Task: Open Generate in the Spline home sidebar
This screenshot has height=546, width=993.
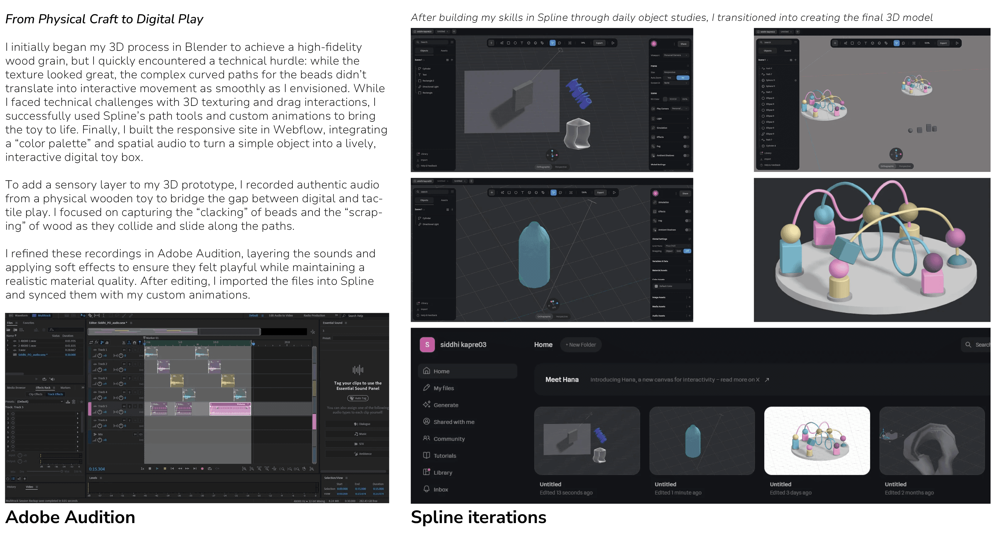Action: tap(445, 405)
